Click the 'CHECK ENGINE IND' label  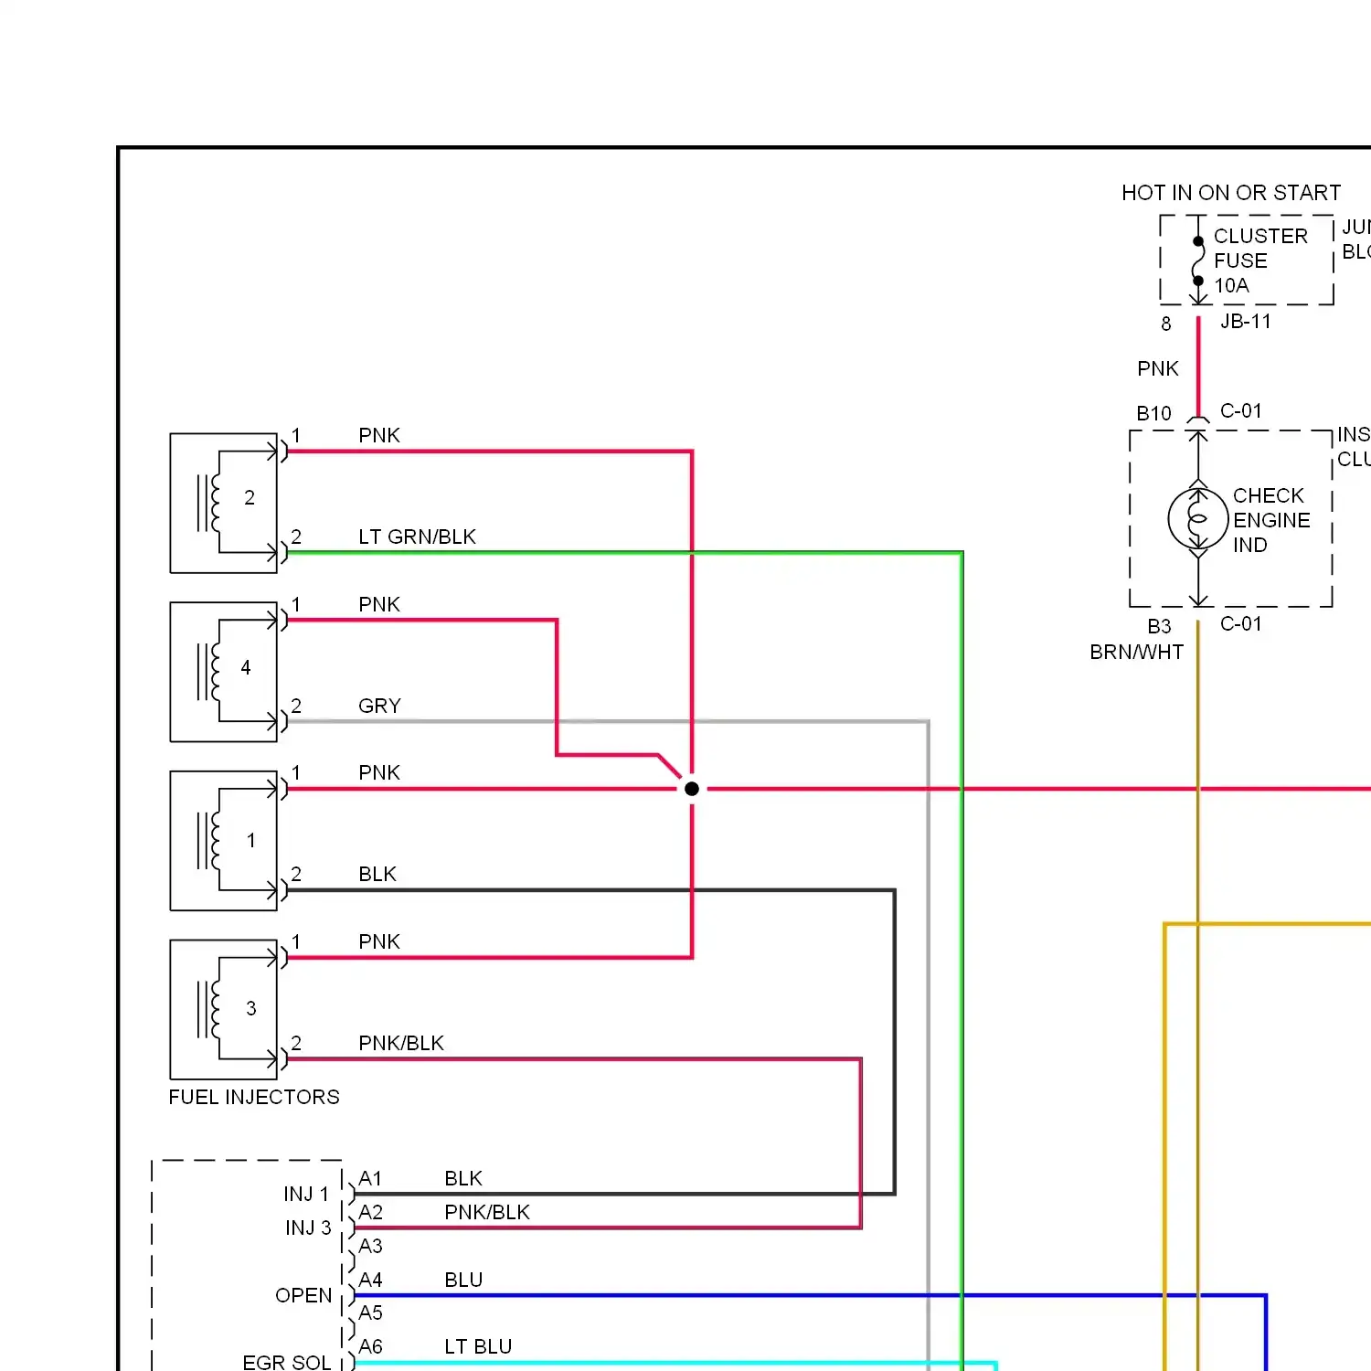point(1271,520)
